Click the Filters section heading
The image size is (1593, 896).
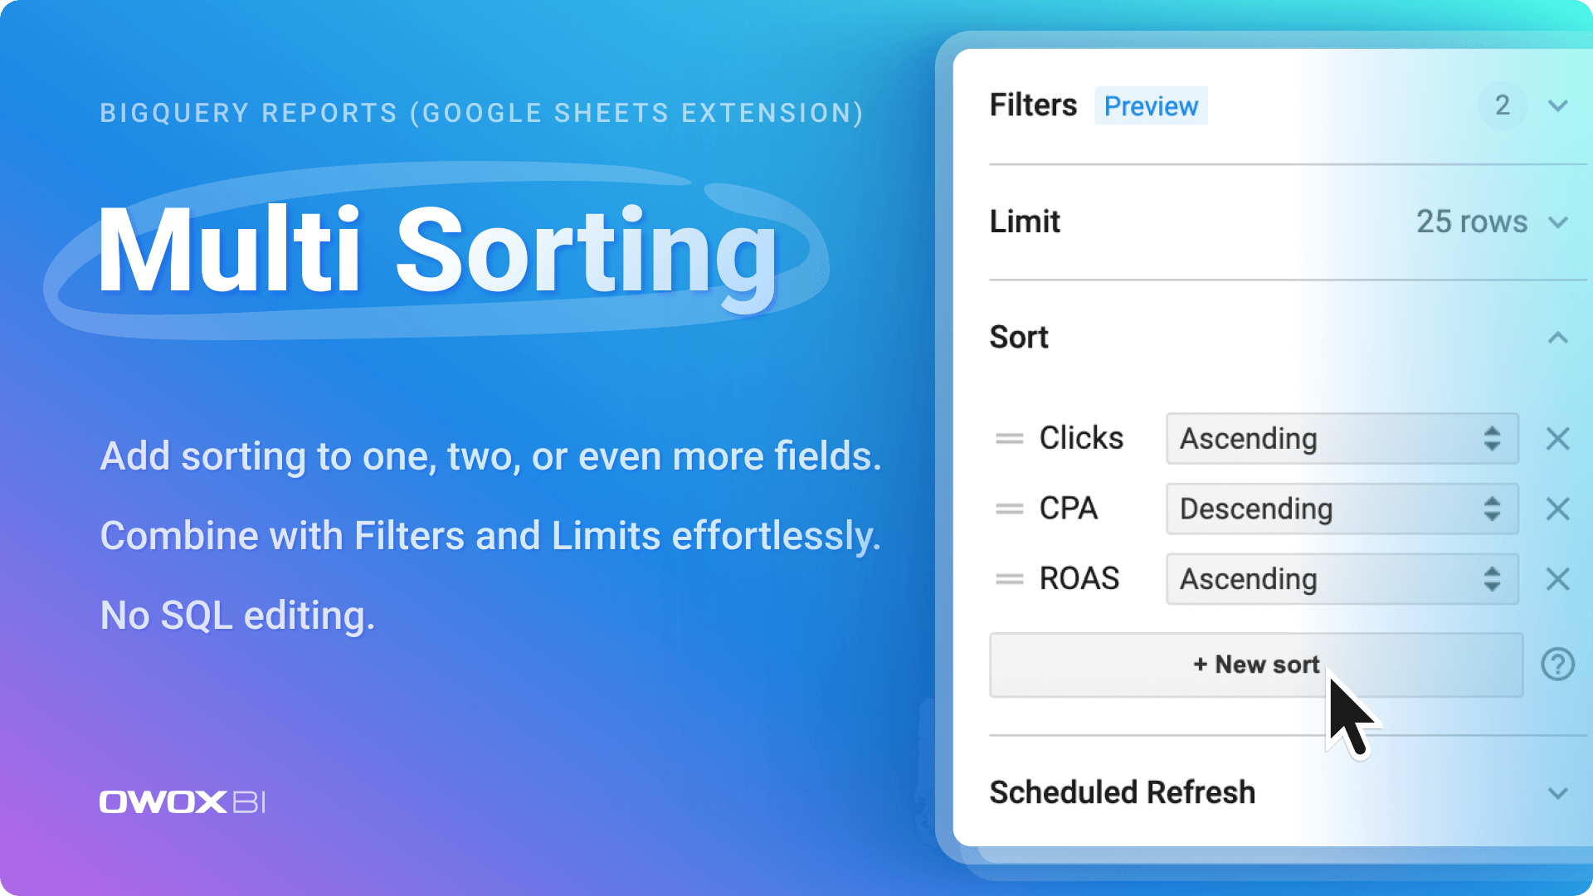tap(1033, 106)
